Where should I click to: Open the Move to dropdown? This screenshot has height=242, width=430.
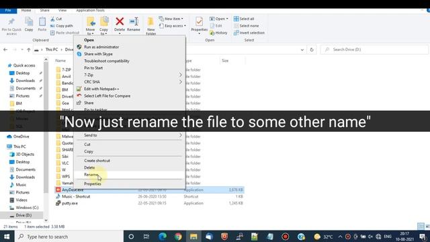[x=90, y=26]
